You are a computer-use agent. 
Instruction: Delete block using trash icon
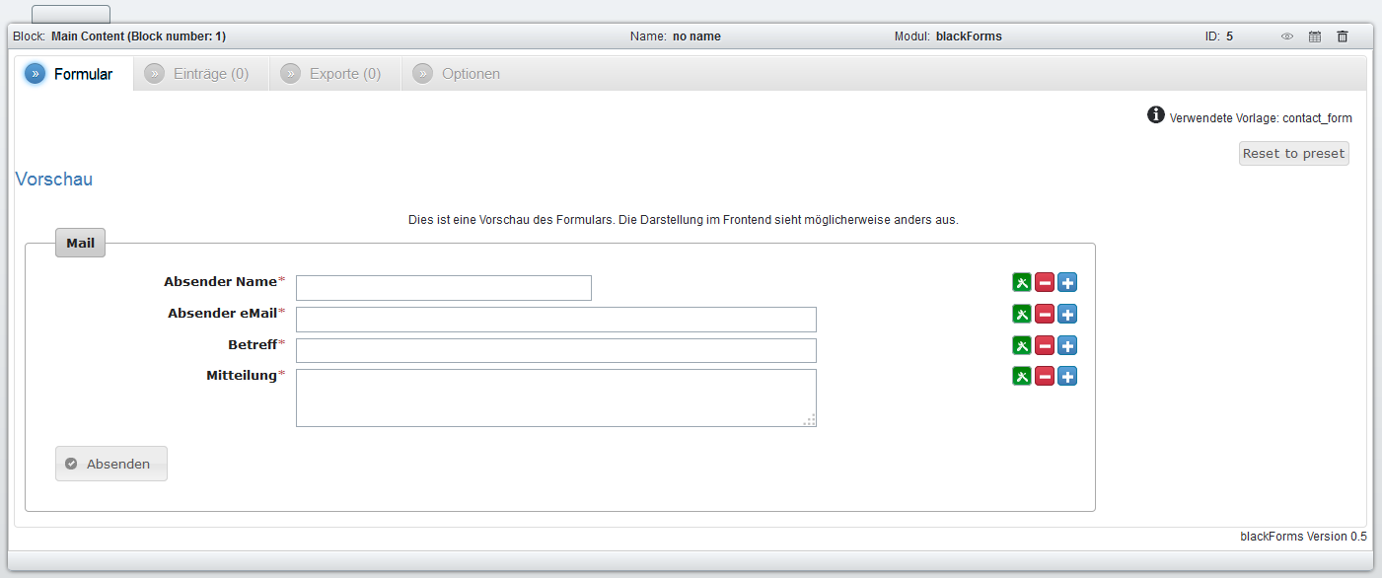click(1342, 36)
